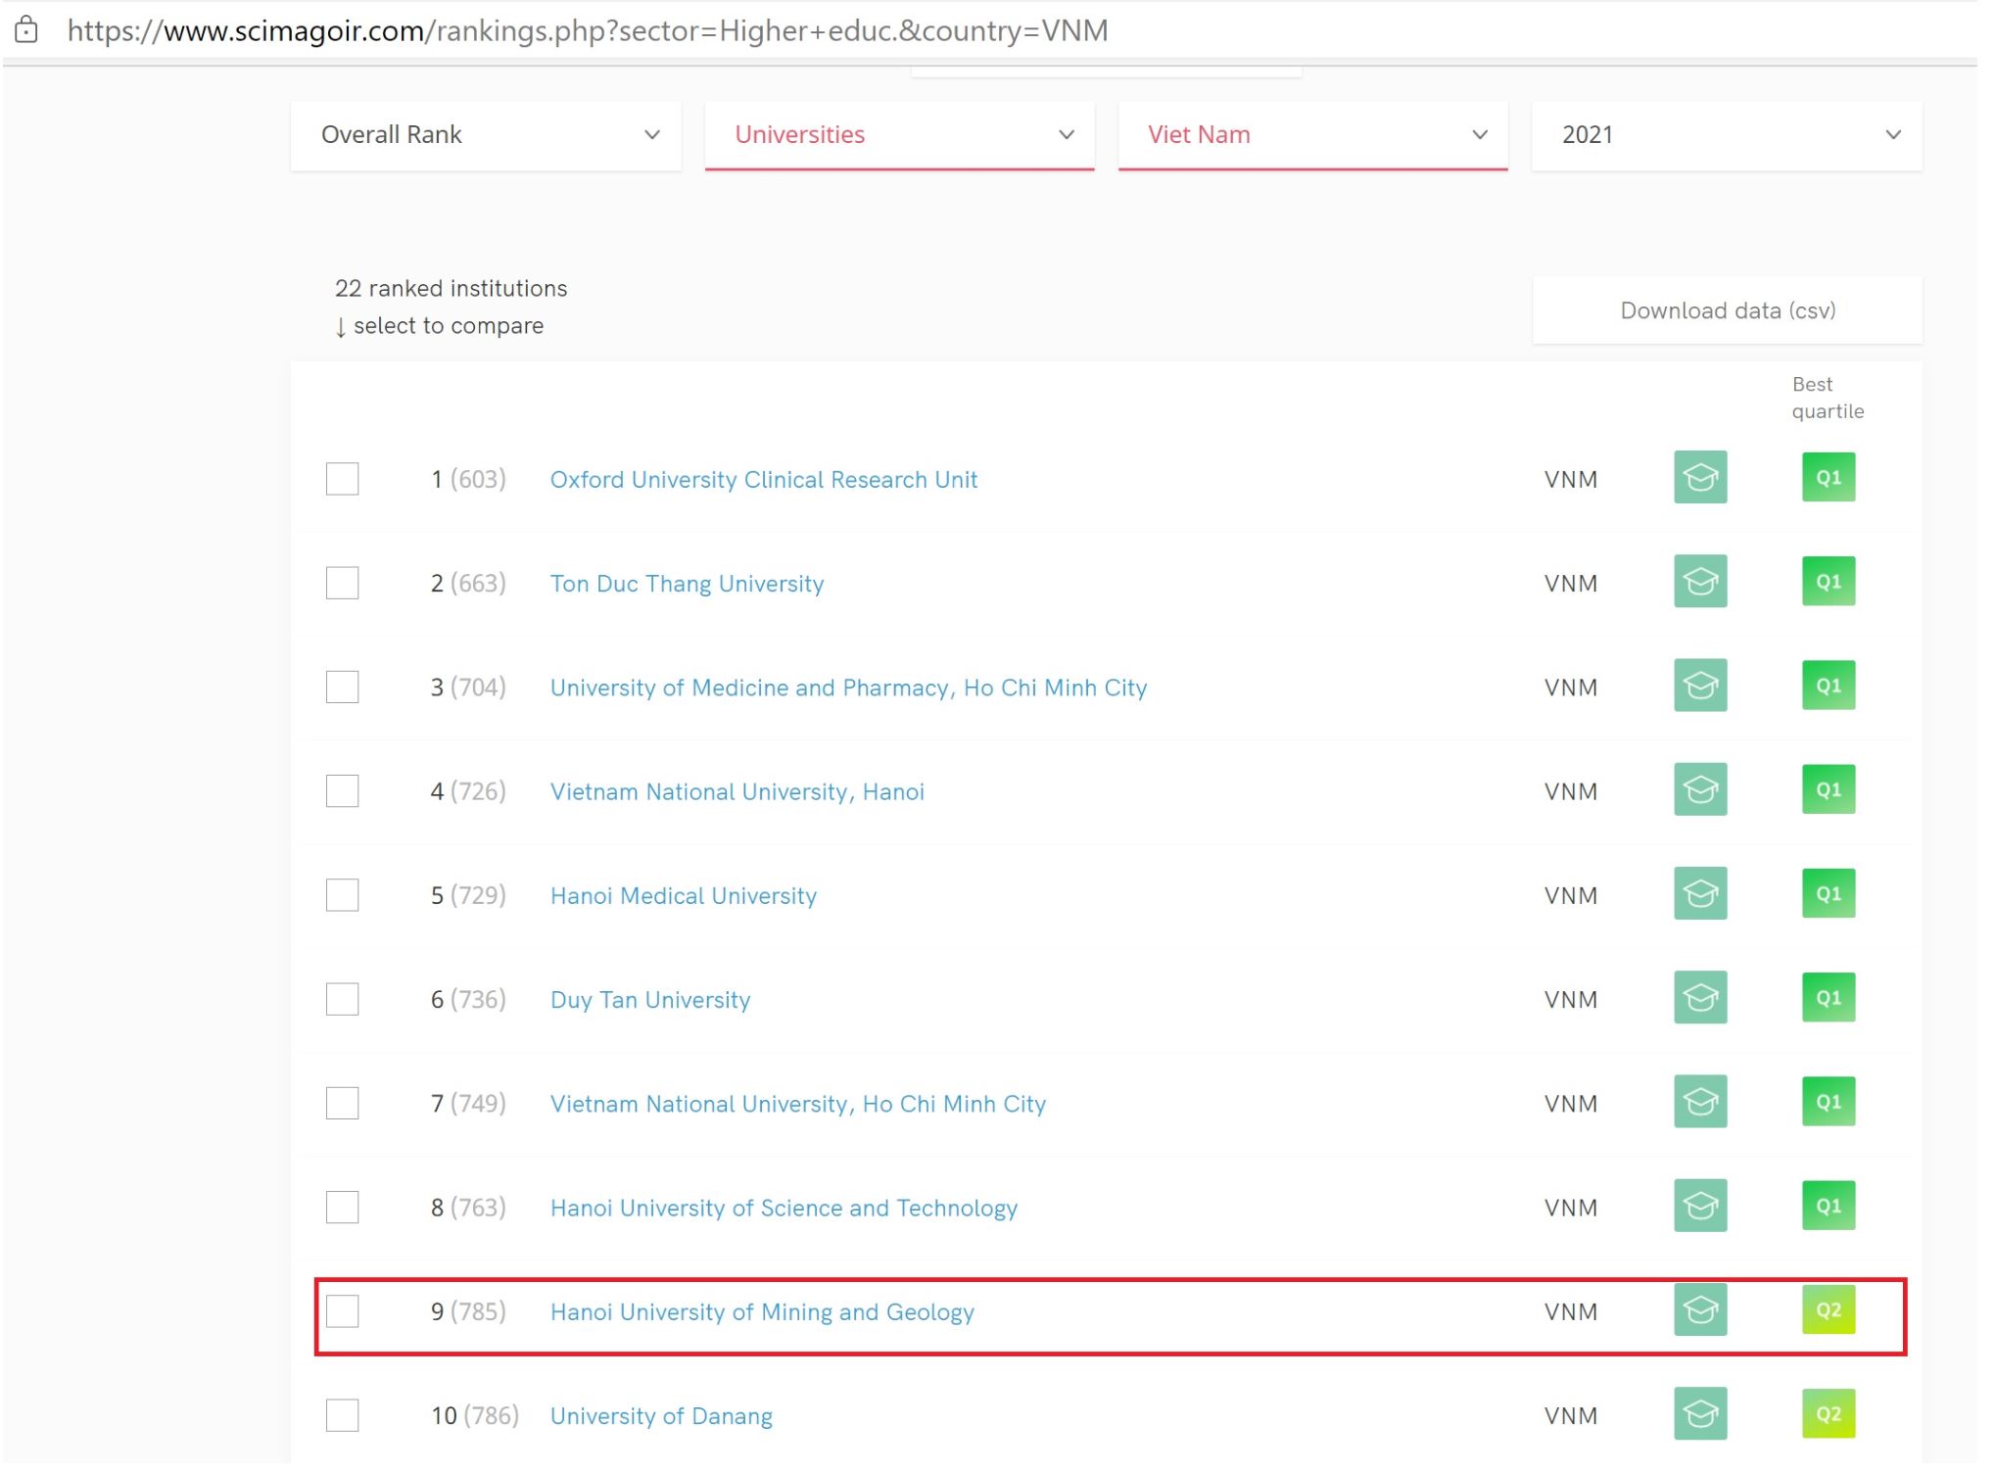Open University of Danang link
This screenshot has height=1472, width=1997.
661,1416
